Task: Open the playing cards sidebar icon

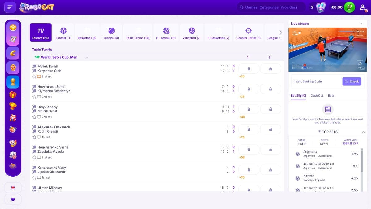Action: [13, 155]
